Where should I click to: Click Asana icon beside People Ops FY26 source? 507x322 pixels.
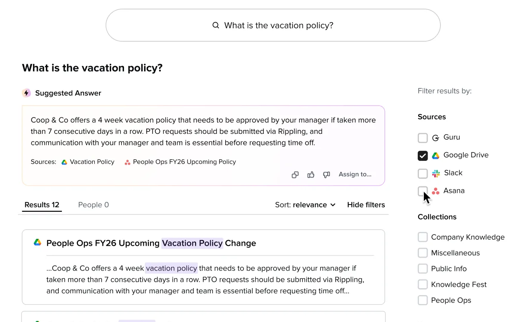[x=127, y=162]
